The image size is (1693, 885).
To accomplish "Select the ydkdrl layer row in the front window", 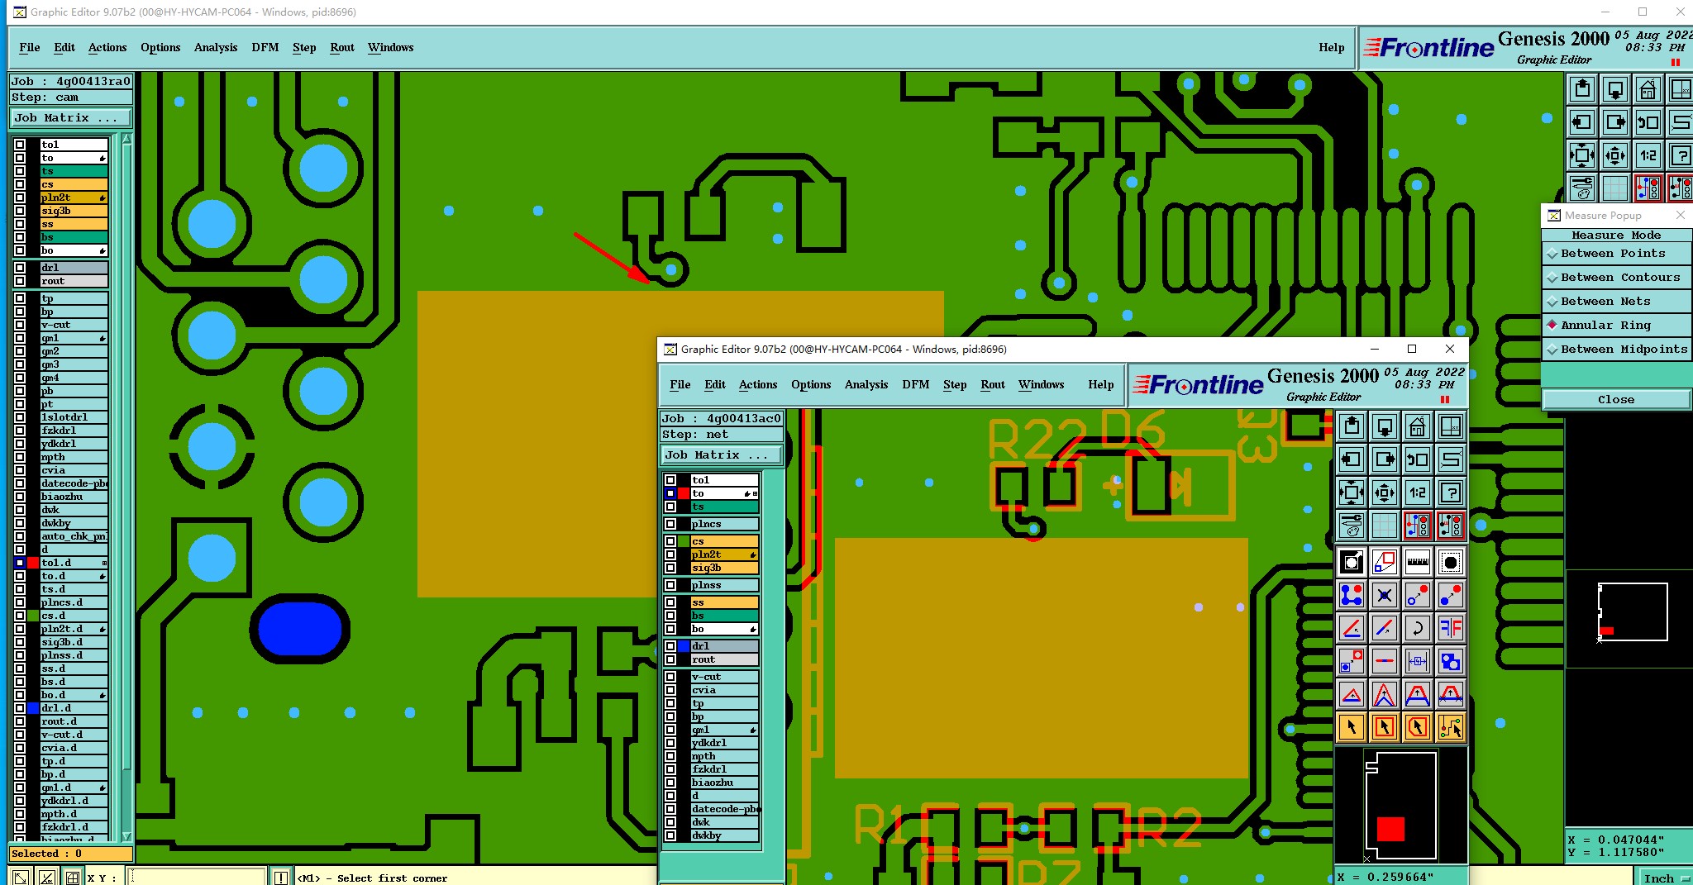I will [x=725, y=743].
